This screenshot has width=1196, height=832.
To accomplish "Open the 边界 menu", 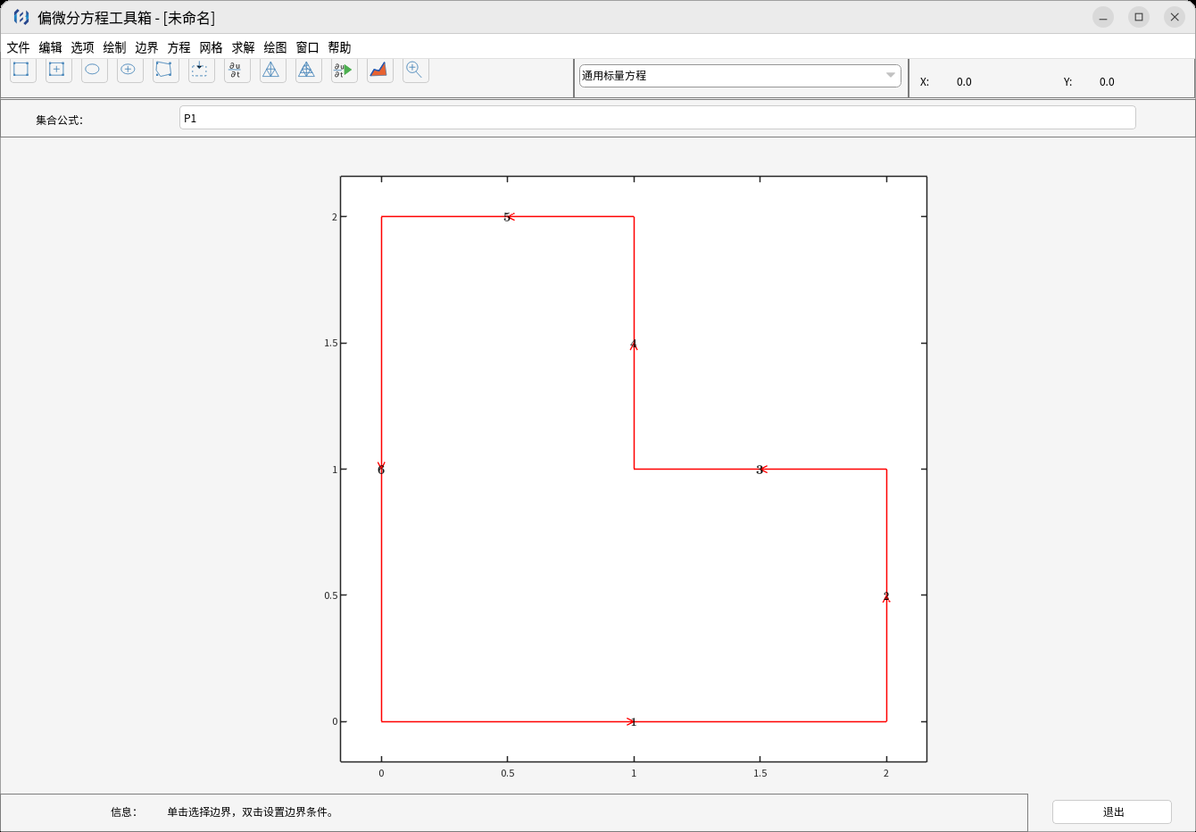I will tap(146, 47).
